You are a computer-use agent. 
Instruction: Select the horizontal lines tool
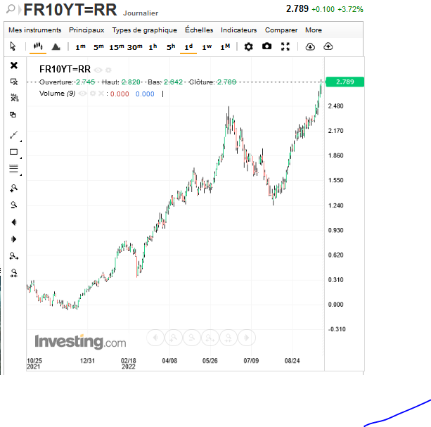14,168
